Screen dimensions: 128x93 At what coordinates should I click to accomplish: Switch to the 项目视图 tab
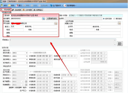[x=6, y=10]
